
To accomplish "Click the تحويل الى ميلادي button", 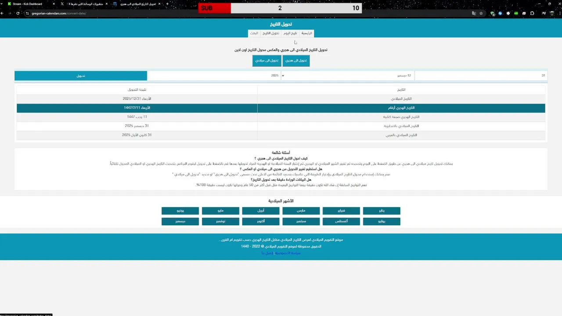I will [267, 61].
